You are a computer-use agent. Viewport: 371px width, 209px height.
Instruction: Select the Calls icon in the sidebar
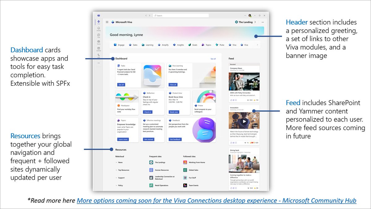pos(98,55)
